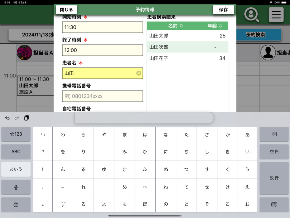290x218 pixels.
Task: Open the hamburger menu
Action: click(276, 15)
